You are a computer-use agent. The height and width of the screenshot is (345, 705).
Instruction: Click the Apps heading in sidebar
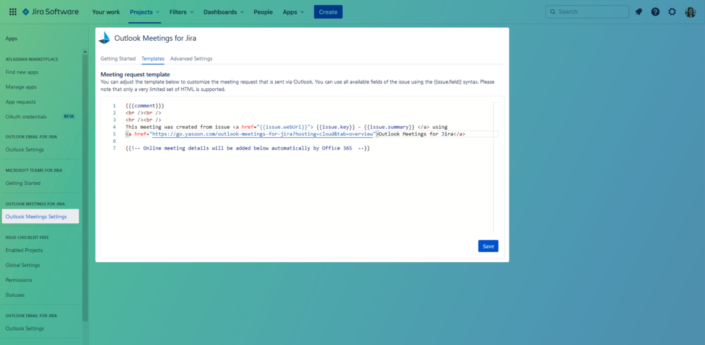[11, 39]
